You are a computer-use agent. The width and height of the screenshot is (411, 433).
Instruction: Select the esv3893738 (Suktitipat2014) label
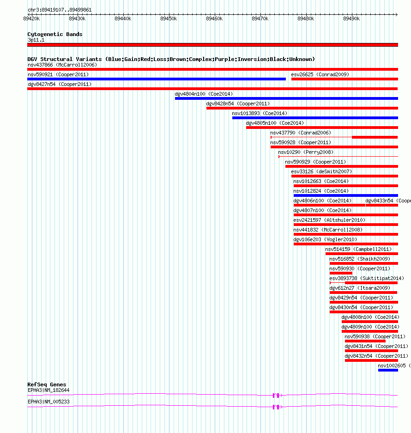pyautogui.click(x=367, y=278)
